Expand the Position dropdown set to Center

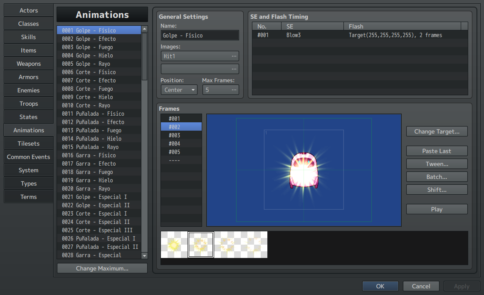tap(179, 90)
